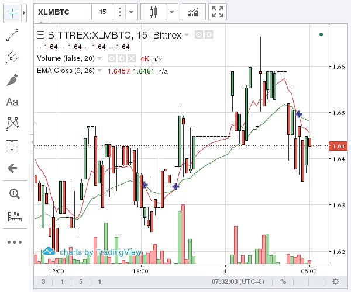Click the Volume (false, 20) label
The image size is (351, 292).
click(66, 58)
